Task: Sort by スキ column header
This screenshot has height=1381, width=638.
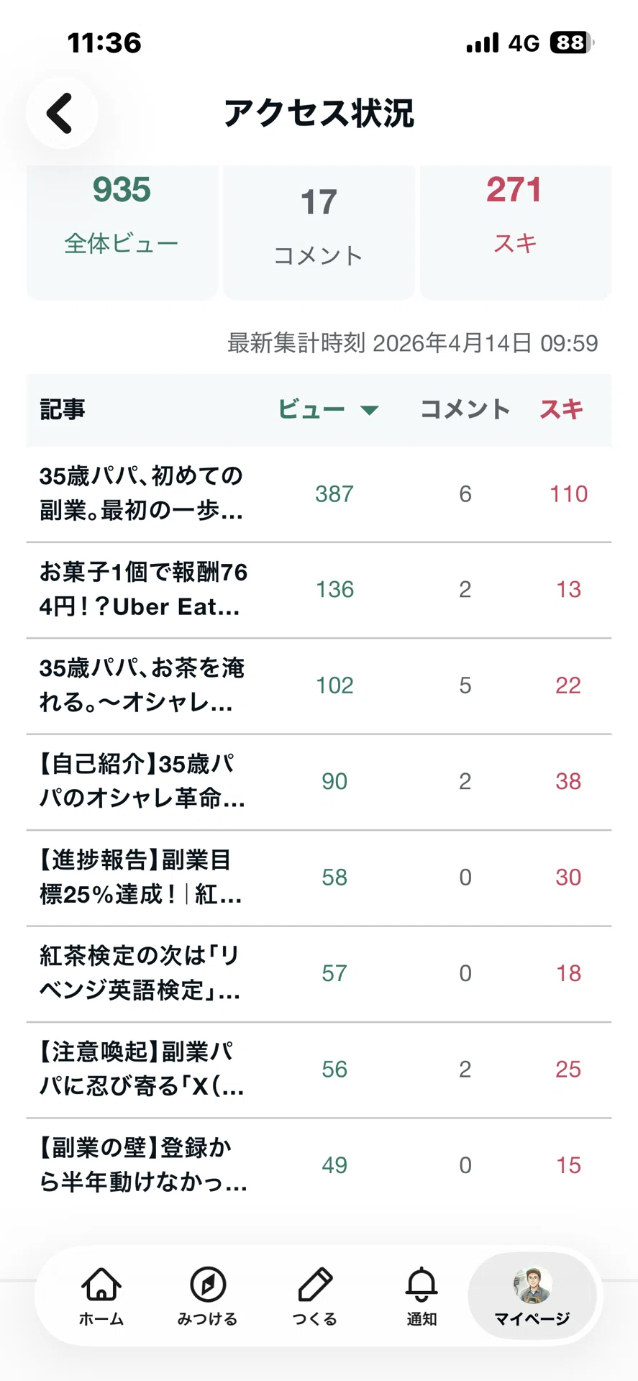Action: (x=561, y=409)
